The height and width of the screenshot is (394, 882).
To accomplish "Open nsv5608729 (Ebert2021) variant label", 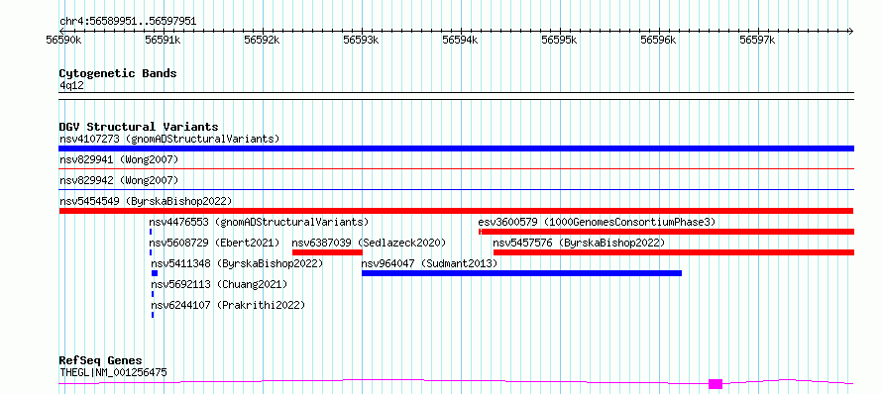I will point(214,243).
